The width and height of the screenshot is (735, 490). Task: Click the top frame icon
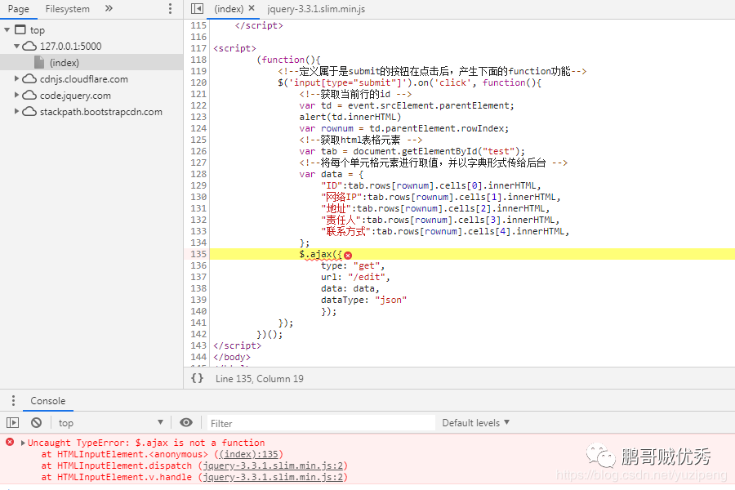point(20,30)
